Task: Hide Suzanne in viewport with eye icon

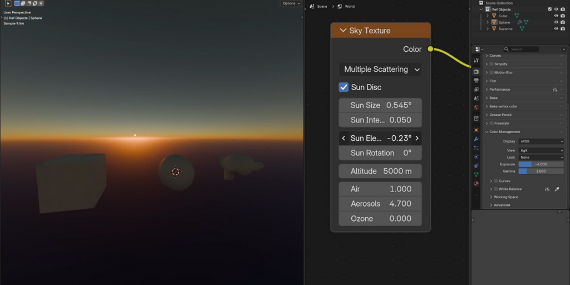Action: click(556, 29)
